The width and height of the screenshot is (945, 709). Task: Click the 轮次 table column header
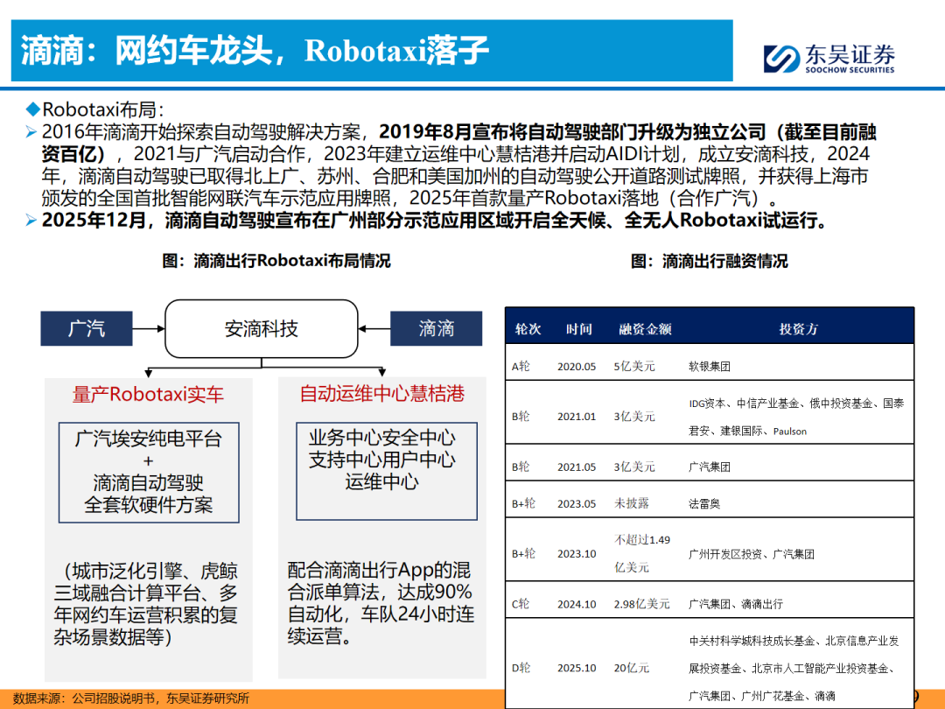click(x=528, y=329)
